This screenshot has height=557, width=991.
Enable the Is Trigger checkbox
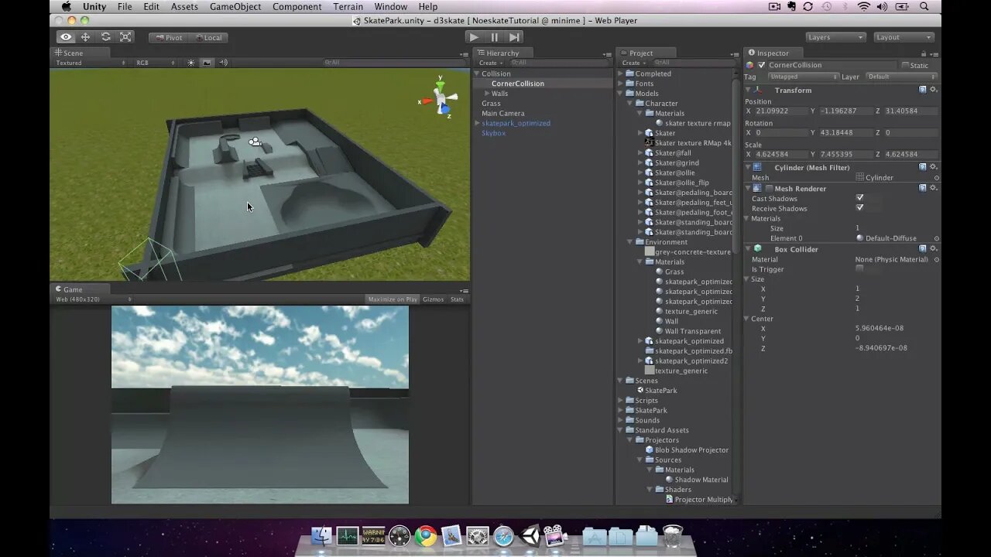click(859, 268)
